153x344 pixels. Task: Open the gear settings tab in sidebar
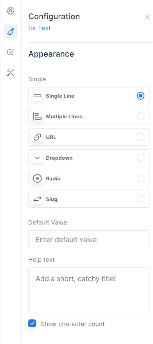(11, 11)
